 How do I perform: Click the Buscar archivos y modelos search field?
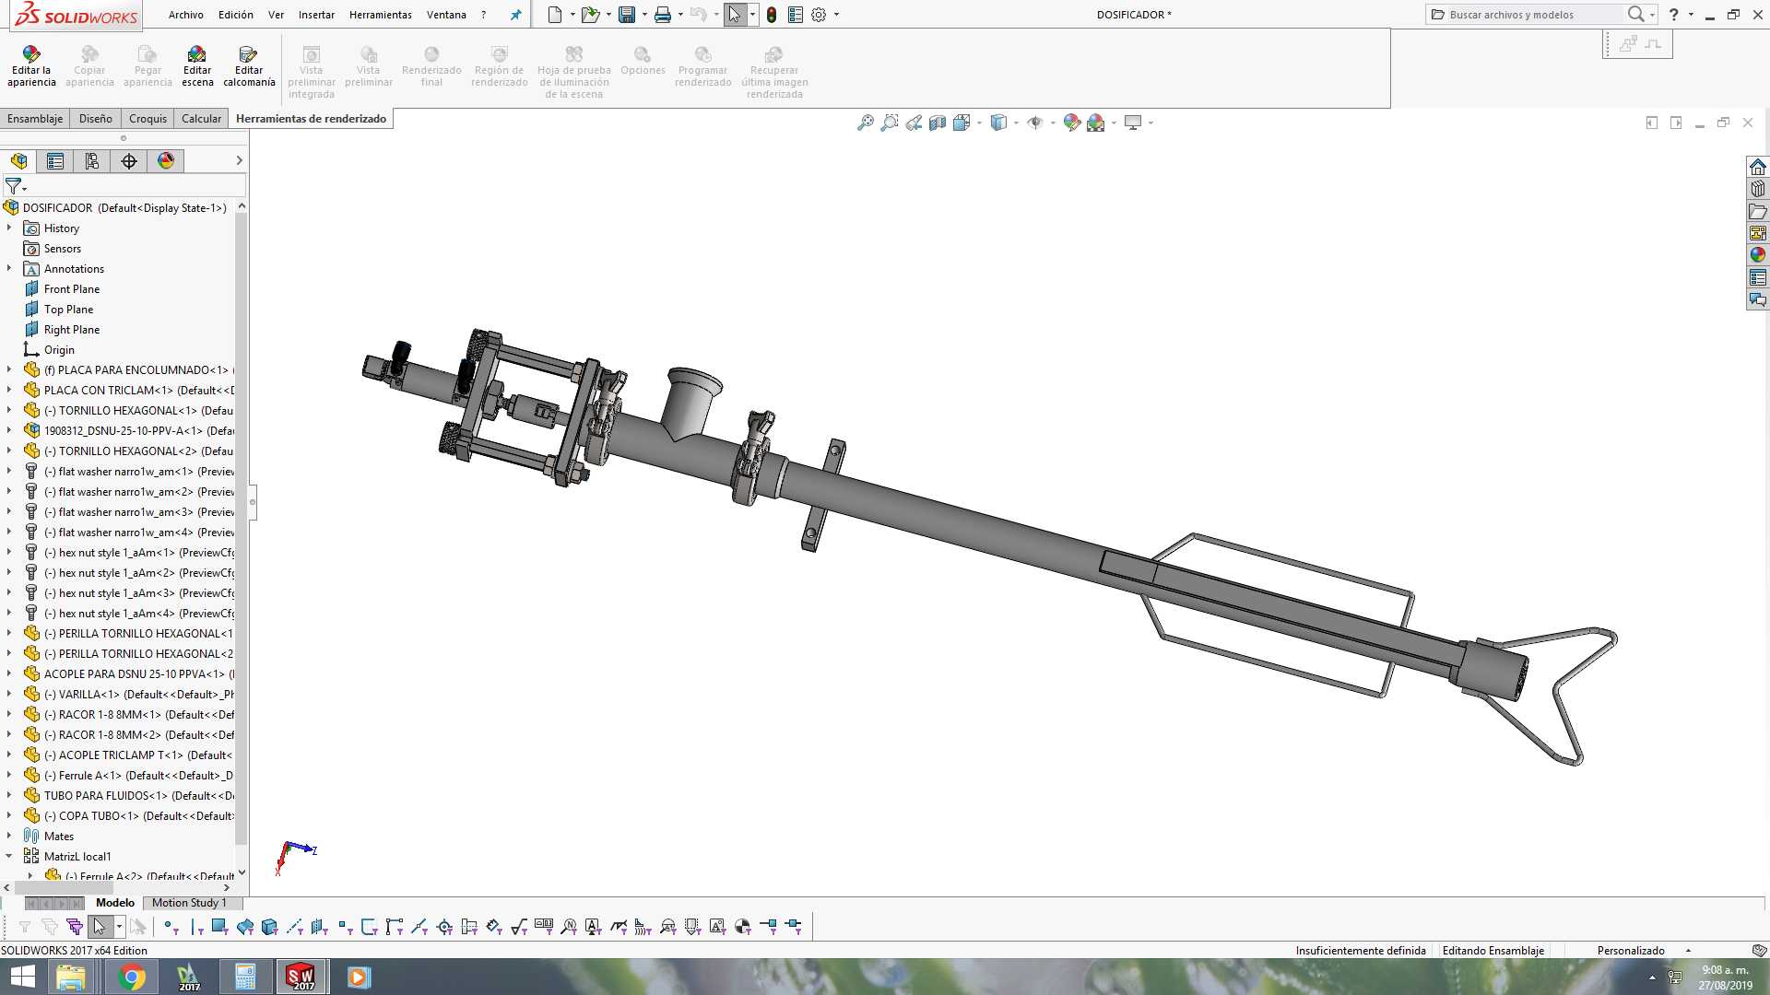[1535, 15]
